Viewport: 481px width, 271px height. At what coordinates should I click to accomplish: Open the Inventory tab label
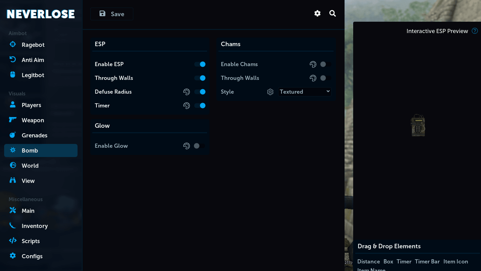coord(35,226)
